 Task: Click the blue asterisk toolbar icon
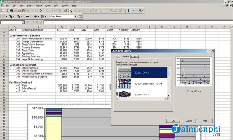click(129, 11)
